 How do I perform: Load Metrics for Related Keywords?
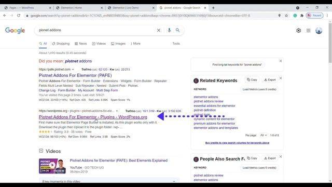(x=259, y=89)
